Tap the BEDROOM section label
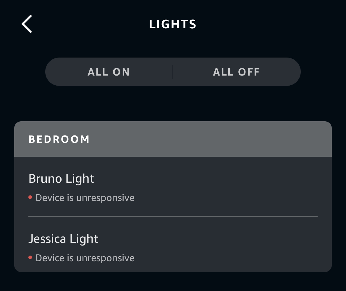346x291 pixels. [x=59, y=139]
